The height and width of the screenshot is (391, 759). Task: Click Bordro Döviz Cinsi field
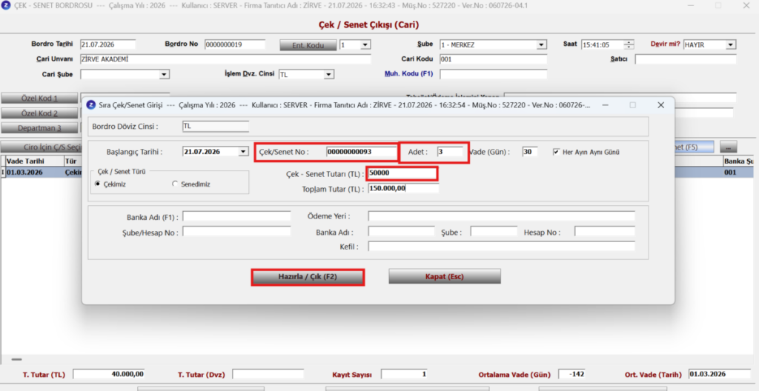pyautogui.click(x=216, y=127)
